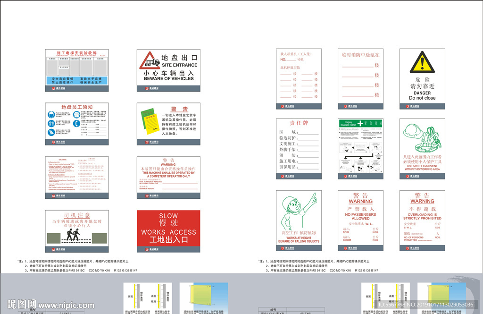Click "BEWARE OF FALLING OBJECTS" text
Viewport: 483px width, 314px height.
click(x=299, y=241)
